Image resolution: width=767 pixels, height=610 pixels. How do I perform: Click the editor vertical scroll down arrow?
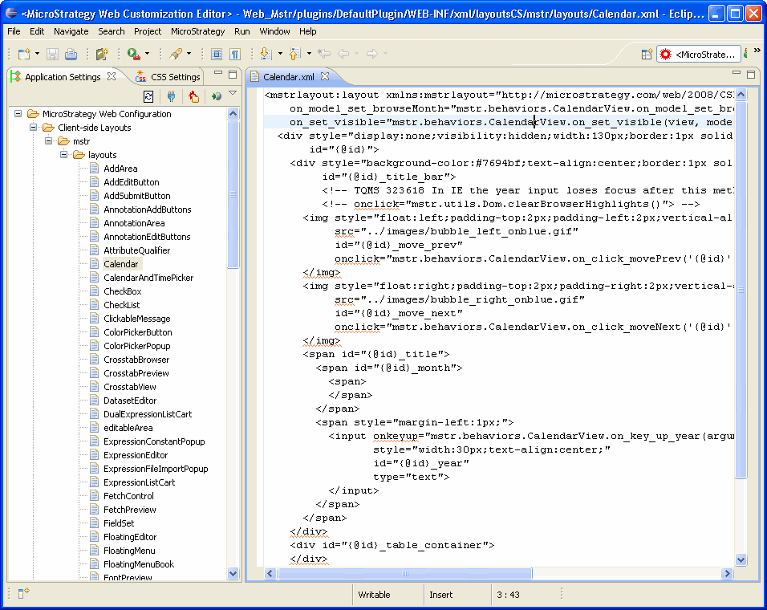pos(741,559)
